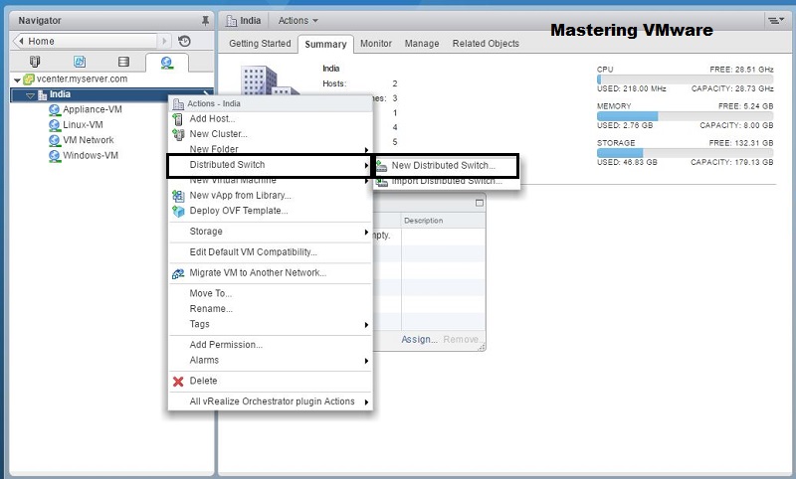The image size is (796, 479).
Task: Click the Assign link in tags panel
Action: 419,340
